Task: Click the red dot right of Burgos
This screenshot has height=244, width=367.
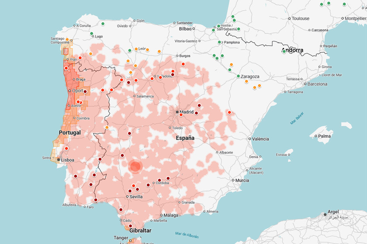Action: [x=183, y=64]
